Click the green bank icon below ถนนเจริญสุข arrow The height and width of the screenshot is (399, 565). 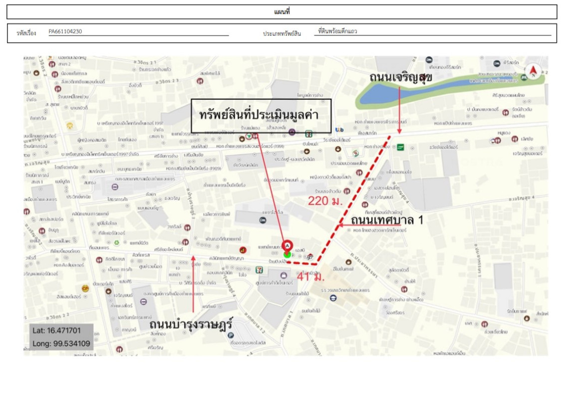(400, 147)
